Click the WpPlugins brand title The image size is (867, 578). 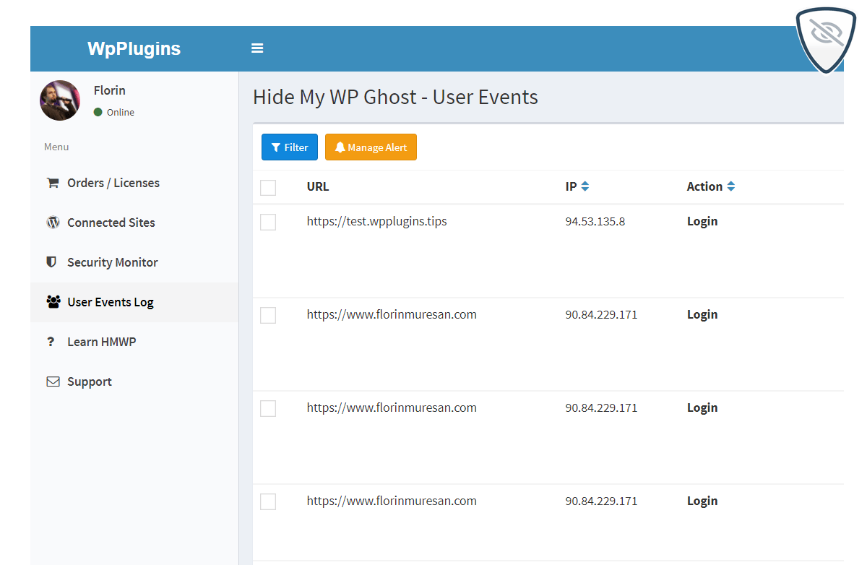(x=134, y=48)
